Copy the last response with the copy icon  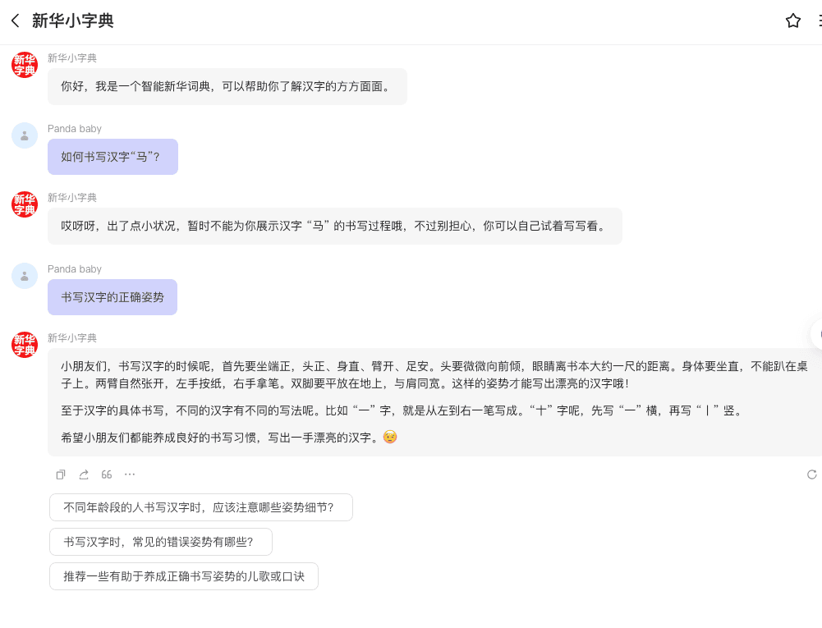(x=61, y=474)
